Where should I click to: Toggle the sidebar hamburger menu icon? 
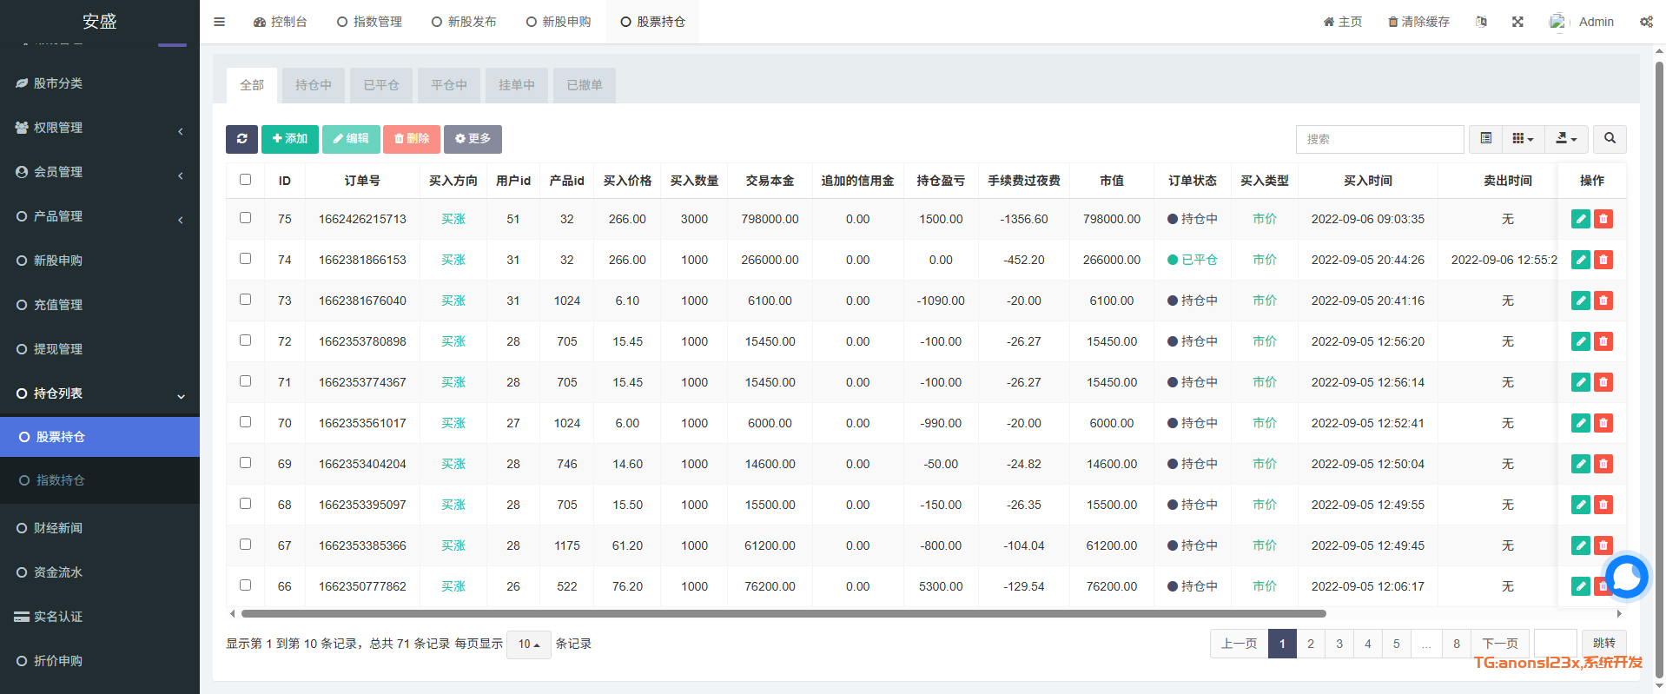coord(219,22)
